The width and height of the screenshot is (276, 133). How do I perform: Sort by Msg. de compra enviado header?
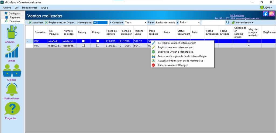[254, 32]
